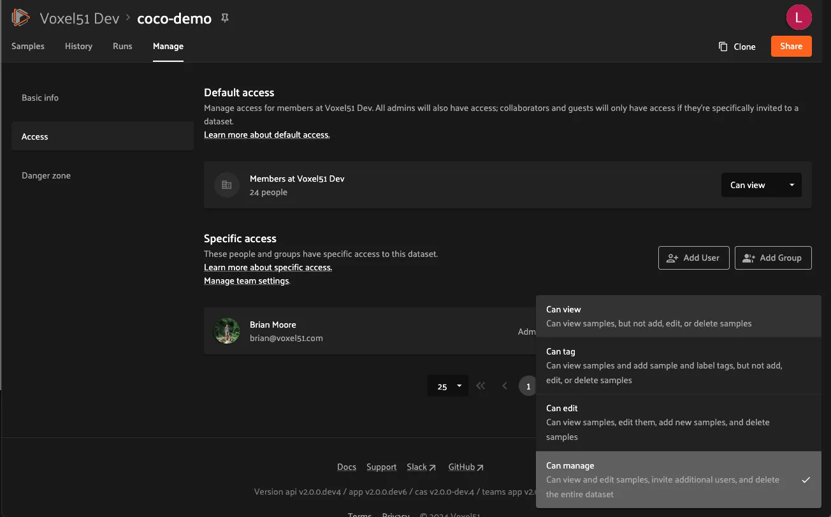
Task: Select Access in sidebar
Action: pyautogui.click(x=103, y=136)
